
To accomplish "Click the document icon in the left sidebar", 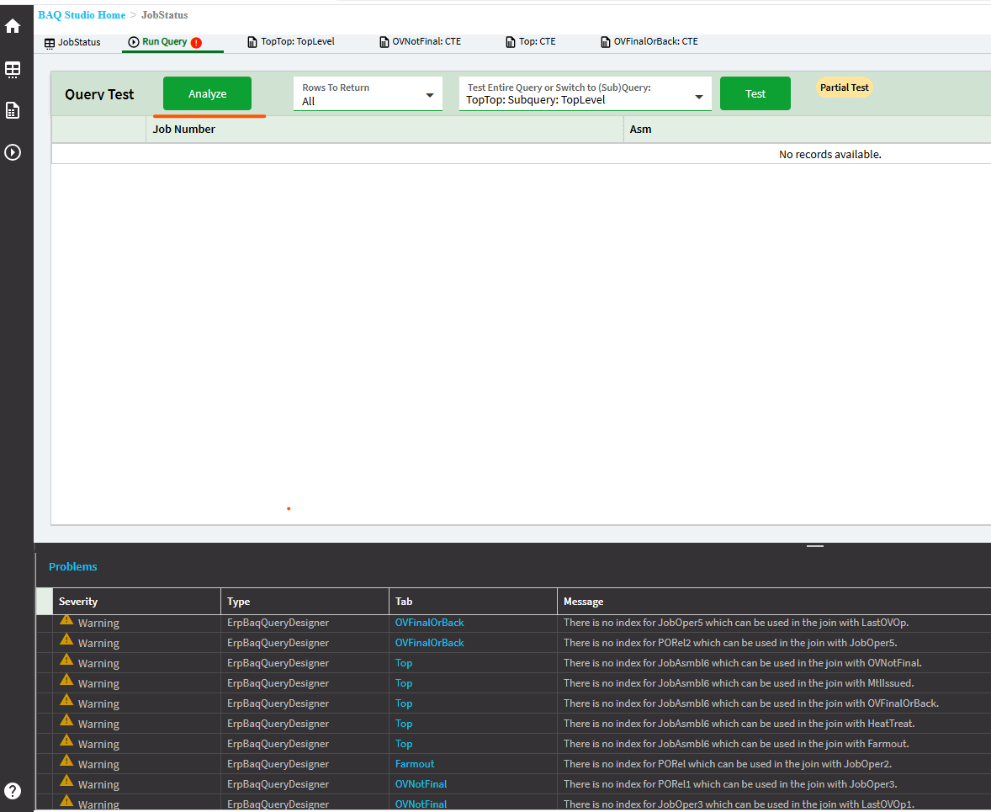I will tap(13, 110).
